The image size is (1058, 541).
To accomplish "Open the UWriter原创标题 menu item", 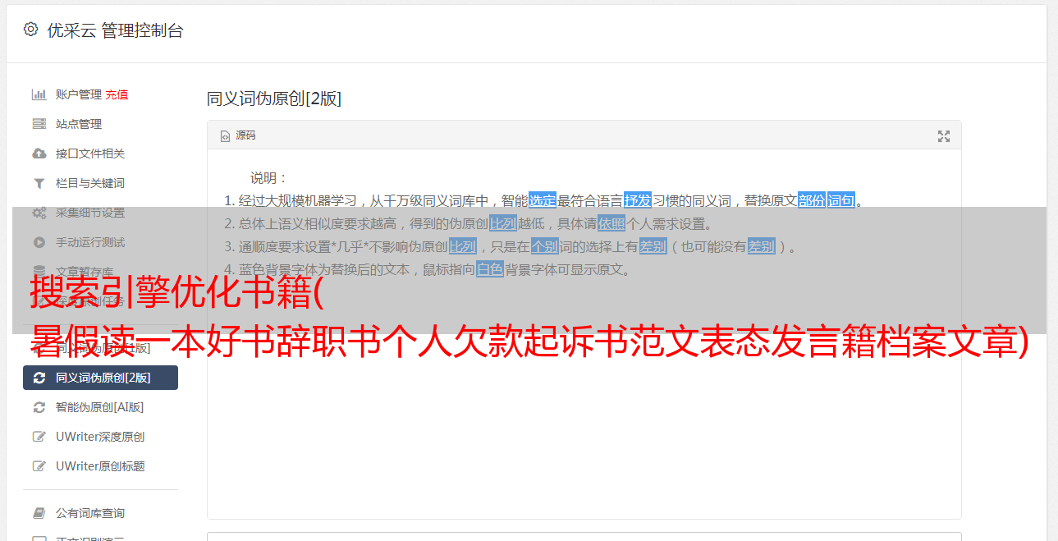I will pos(100,466).
